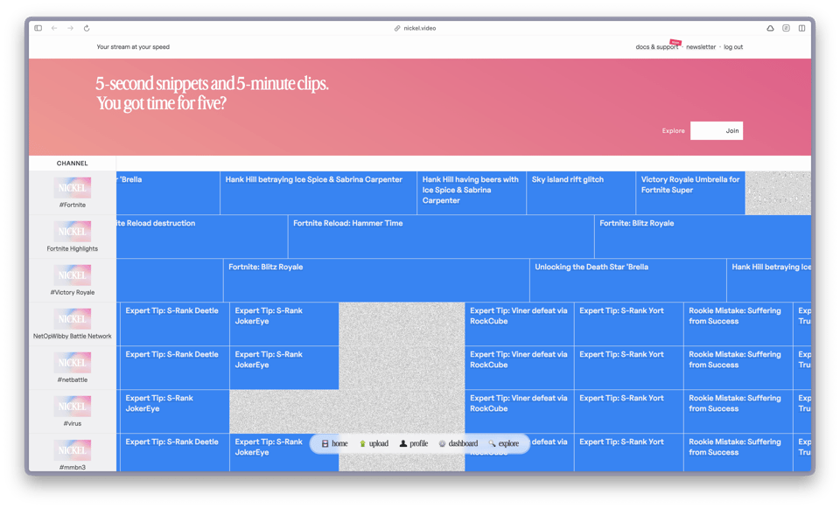This screenshot has width=840, height=508.
Task: Click the cloud download icon in the browser toolbar
Action: [x=769, y=28]
